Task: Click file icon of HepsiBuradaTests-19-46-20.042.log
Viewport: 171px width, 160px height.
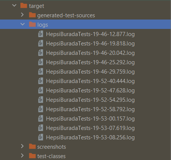Action: pyautogui.click(x=41, y=53)
